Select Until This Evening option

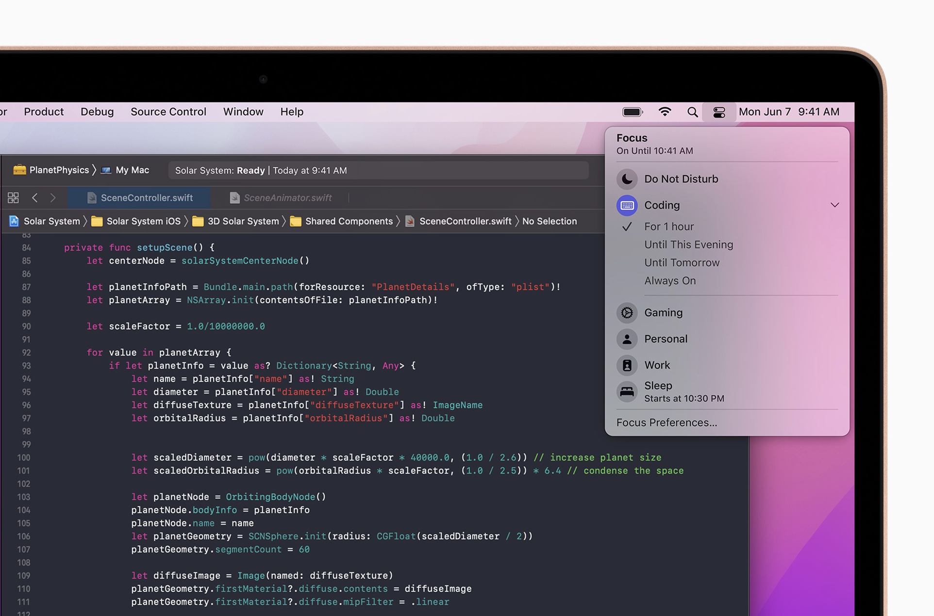pyautogui.click(x=688, y=244)
